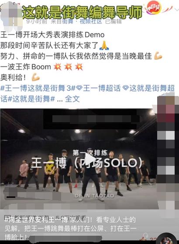Click the flexed arm emoji after 当晚最佳
This screenshot has height=244, width=179.
[158, 56]
